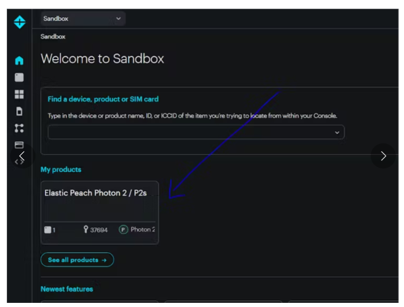Expand the Sandbox organization dropdown
Screen dimensions: 404x307
[x=83, y=18]
